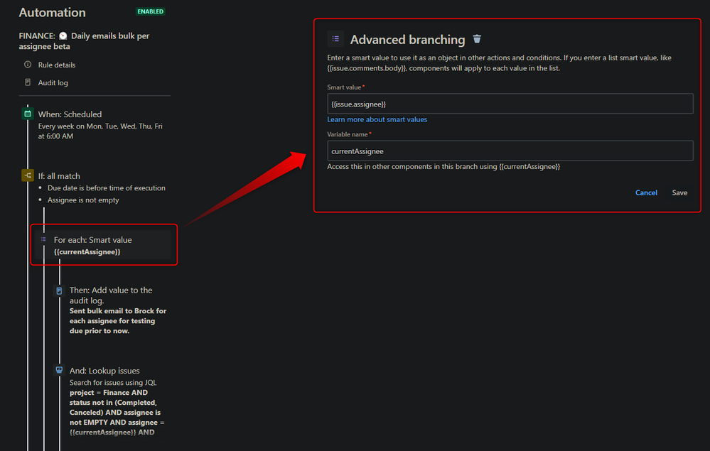This screenshot has height=451, width=710.
Task: Select the When: Scheduled trigger
Action: [70, 114]
